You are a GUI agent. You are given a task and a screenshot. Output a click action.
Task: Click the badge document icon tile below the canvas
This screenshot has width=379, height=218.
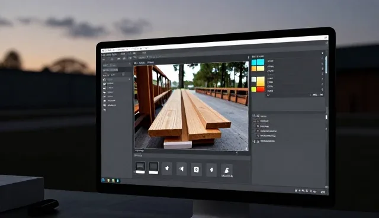coord(196,169)
